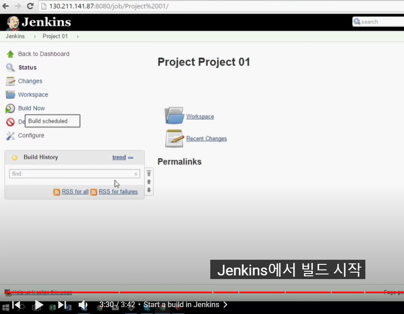
Task: Click the up arrow beside the build history
Action: pyautogui.click(x=149, y=182)
